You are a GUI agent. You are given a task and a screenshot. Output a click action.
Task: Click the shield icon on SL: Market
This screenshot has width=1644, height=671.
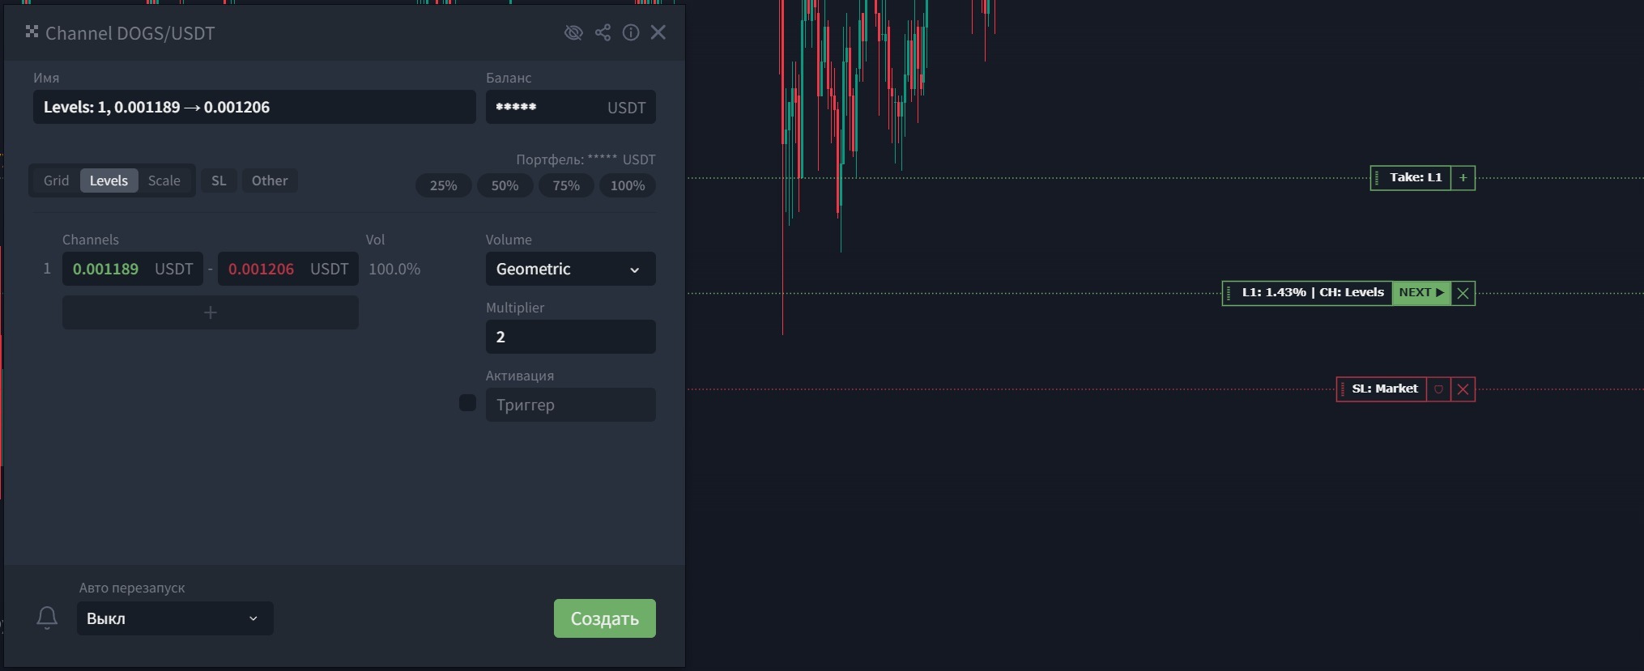(x=1438, y=389)
